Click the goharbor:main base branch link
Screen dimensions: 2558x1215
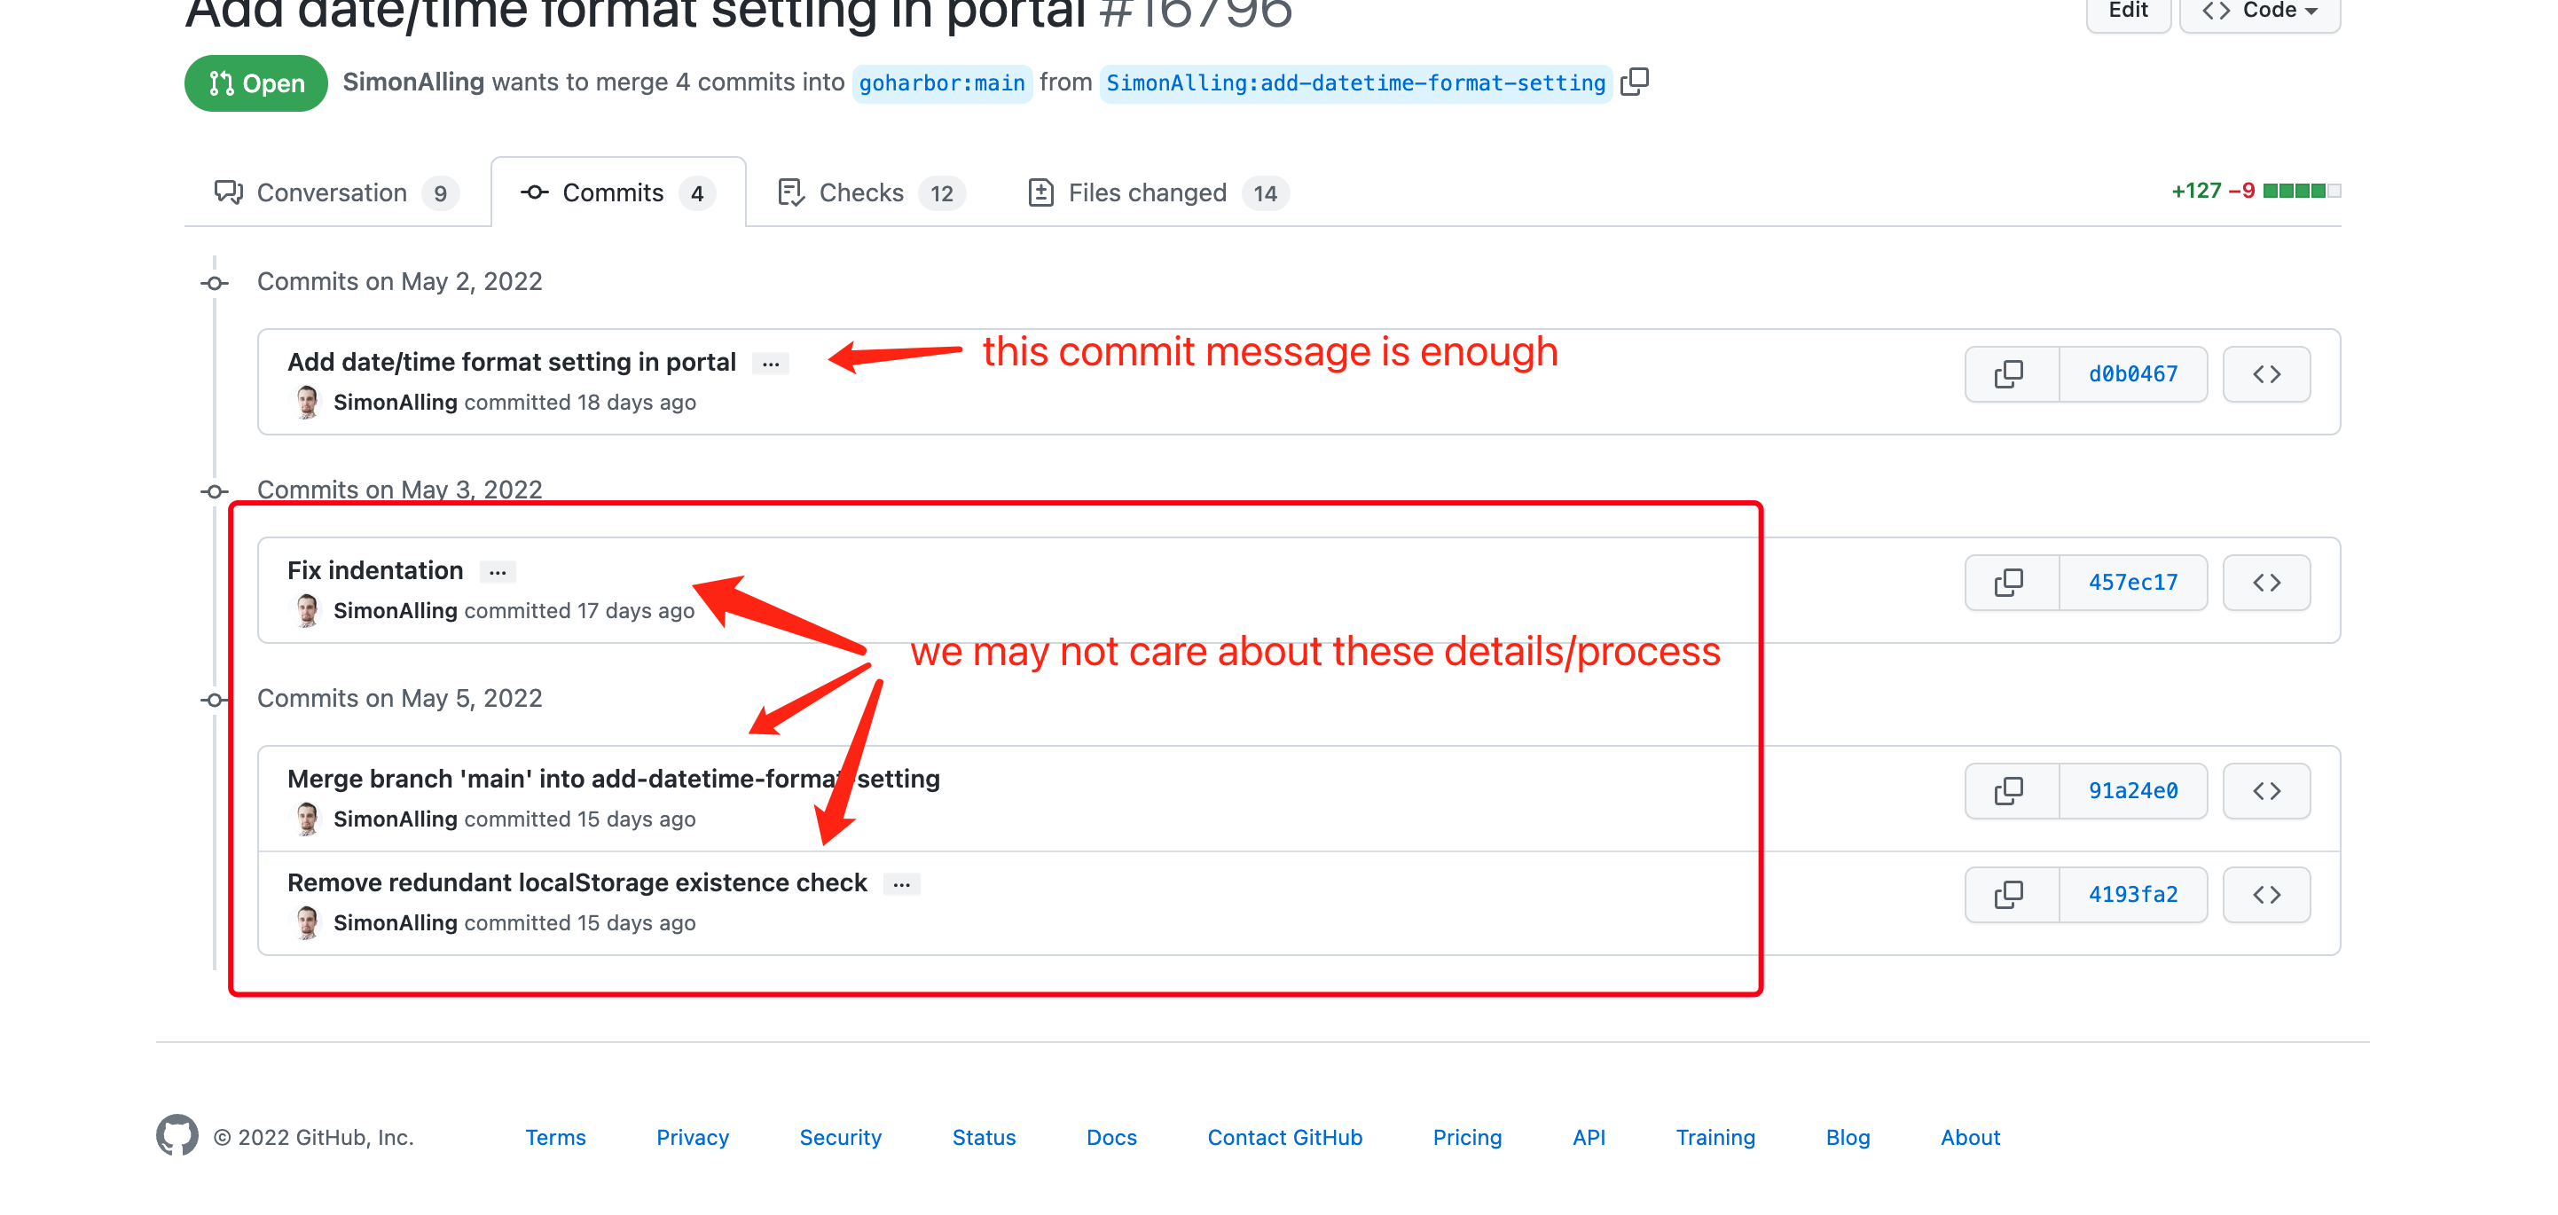click(x=940, y=83)
